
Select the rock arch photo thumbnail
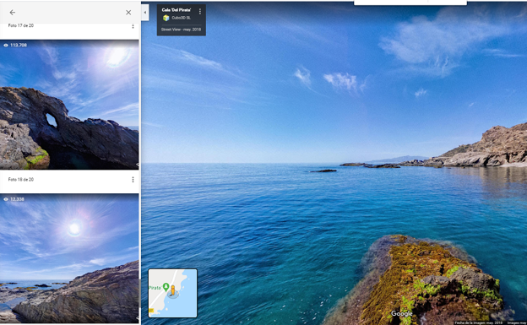pos(69,105)
